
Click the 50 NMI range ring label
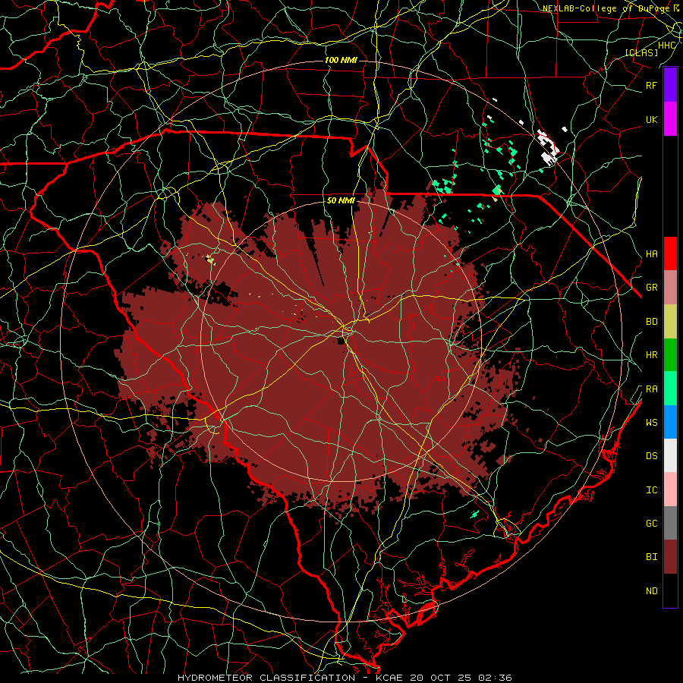(341, 201)
